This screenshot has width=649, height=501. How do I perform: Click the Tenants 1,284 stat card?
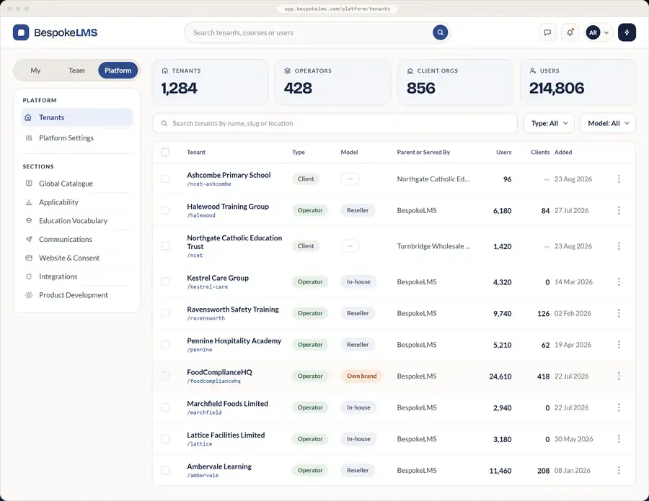(210, 82)
